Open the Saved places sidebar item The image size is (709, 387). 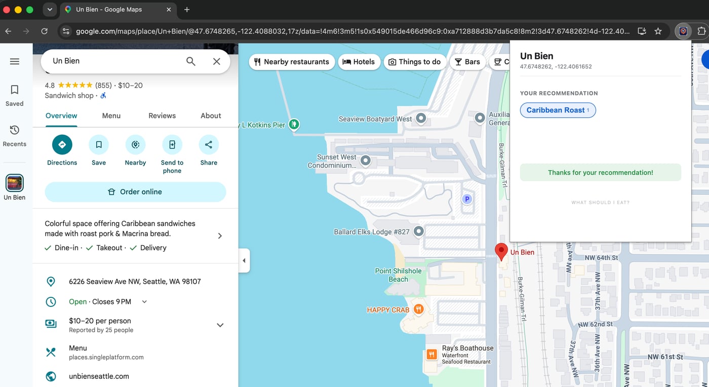click(15, 95)
